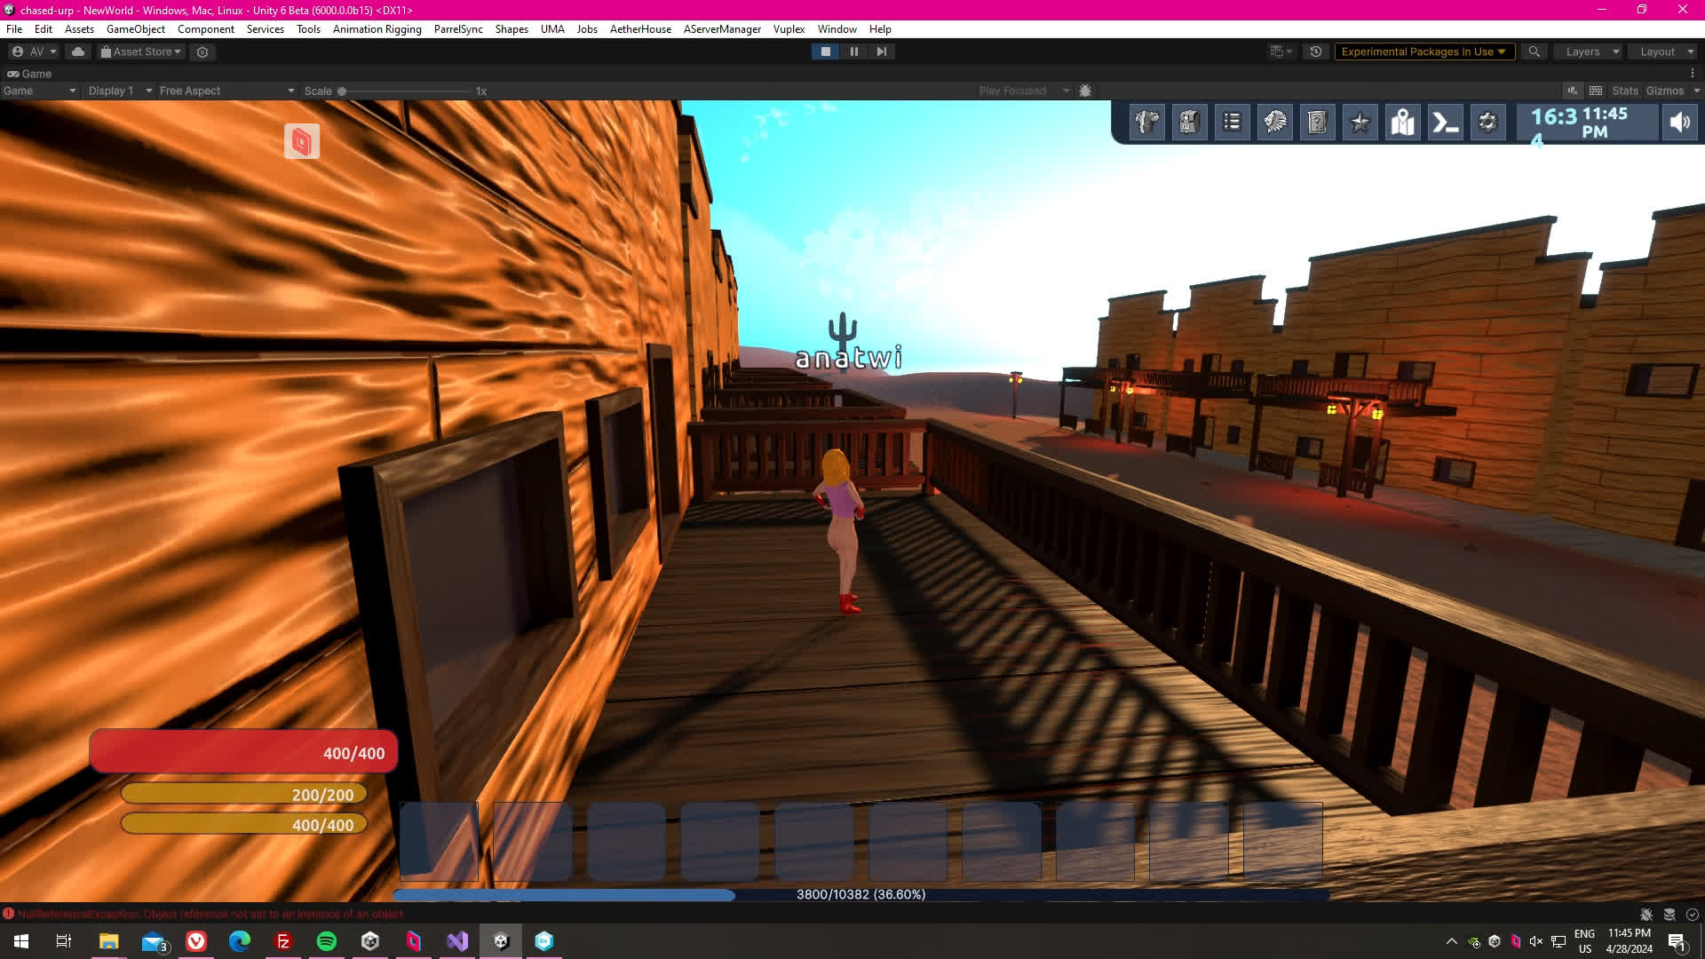
Task: Click the lion head emblem icon
Action: click(1274, 123)
